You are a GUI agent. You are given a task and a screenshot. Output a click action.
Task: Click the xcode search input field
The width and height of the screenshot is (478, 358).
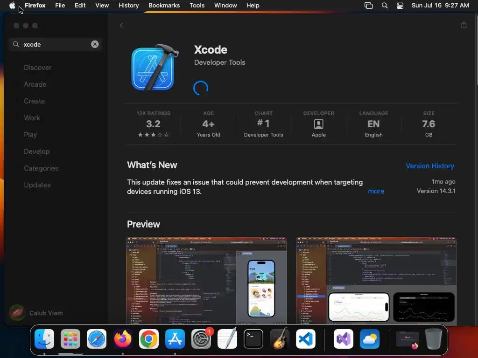56,44
